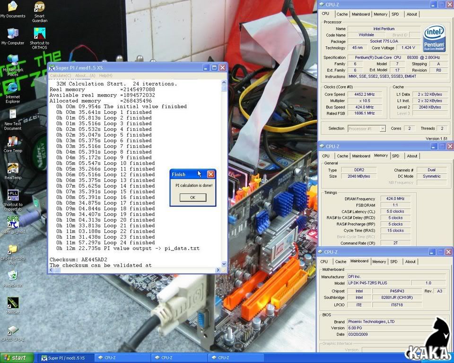This screenshot has height=363, width=454.
Task: Launch the Core Temp desktop icon
Action: [x=13, y=144]
